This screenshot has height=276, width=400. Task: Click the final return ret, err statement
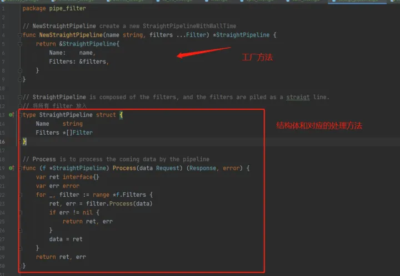coord(61,257)
